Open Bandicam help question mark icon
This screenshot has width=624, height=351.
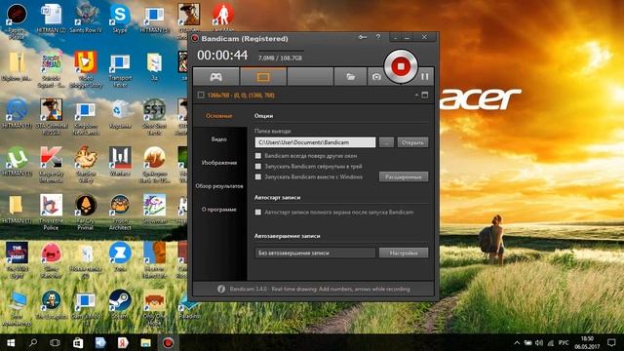pos(378,37)
